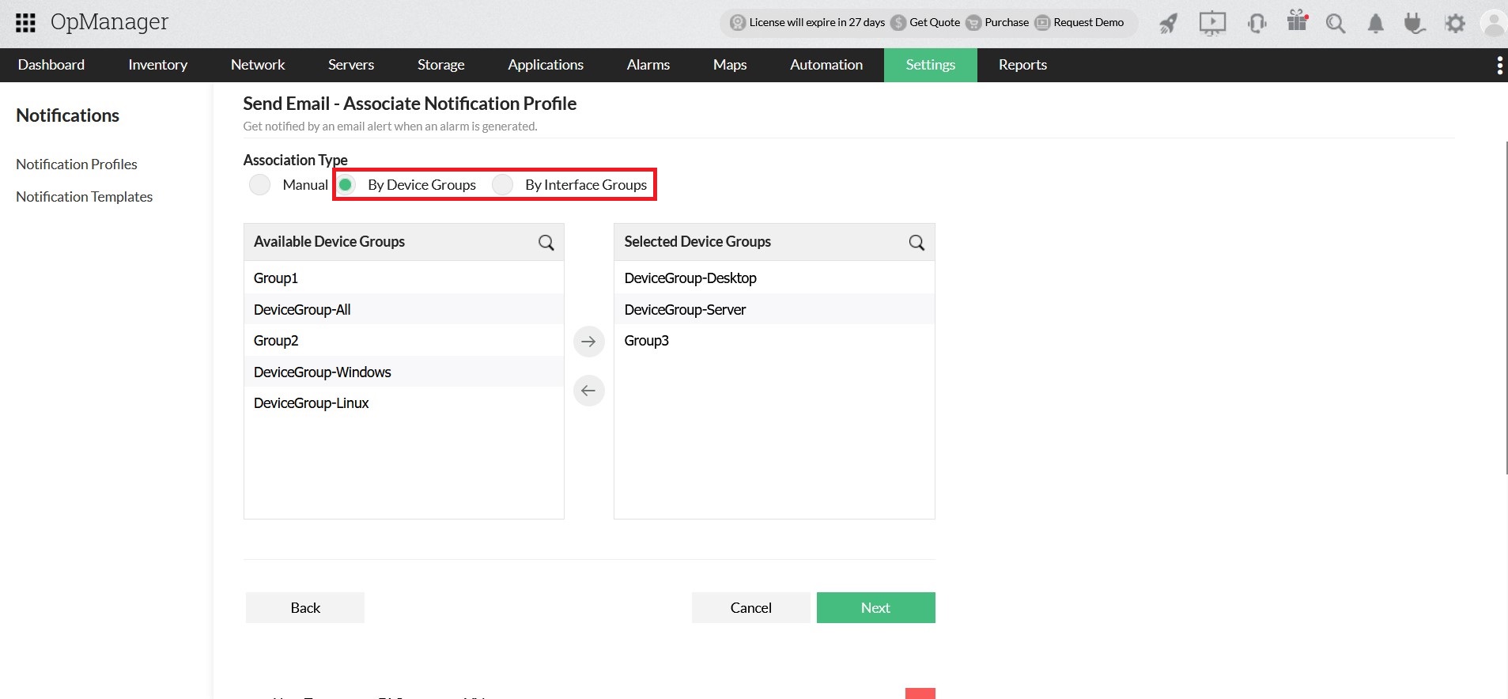The image size is (1508, 699).
Task: Open Notification Templates in sidebar
Action: coord(85,197)
